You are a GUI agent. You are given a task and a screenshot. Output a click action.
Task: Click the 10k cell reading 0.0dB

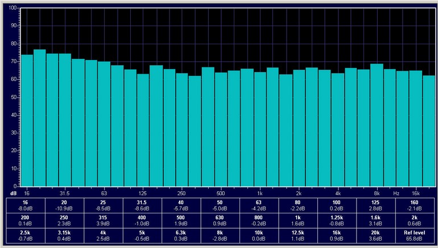click(259, 236)
